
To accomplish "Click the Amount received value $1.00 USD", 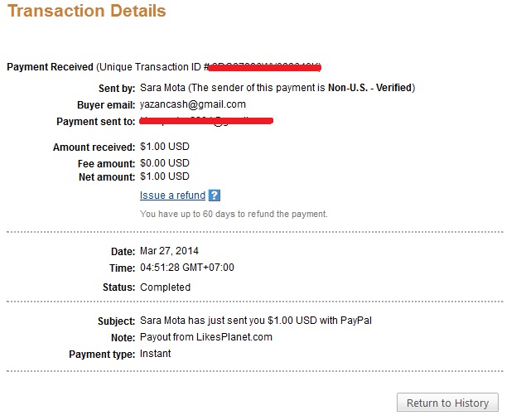I will pos(165,147).
